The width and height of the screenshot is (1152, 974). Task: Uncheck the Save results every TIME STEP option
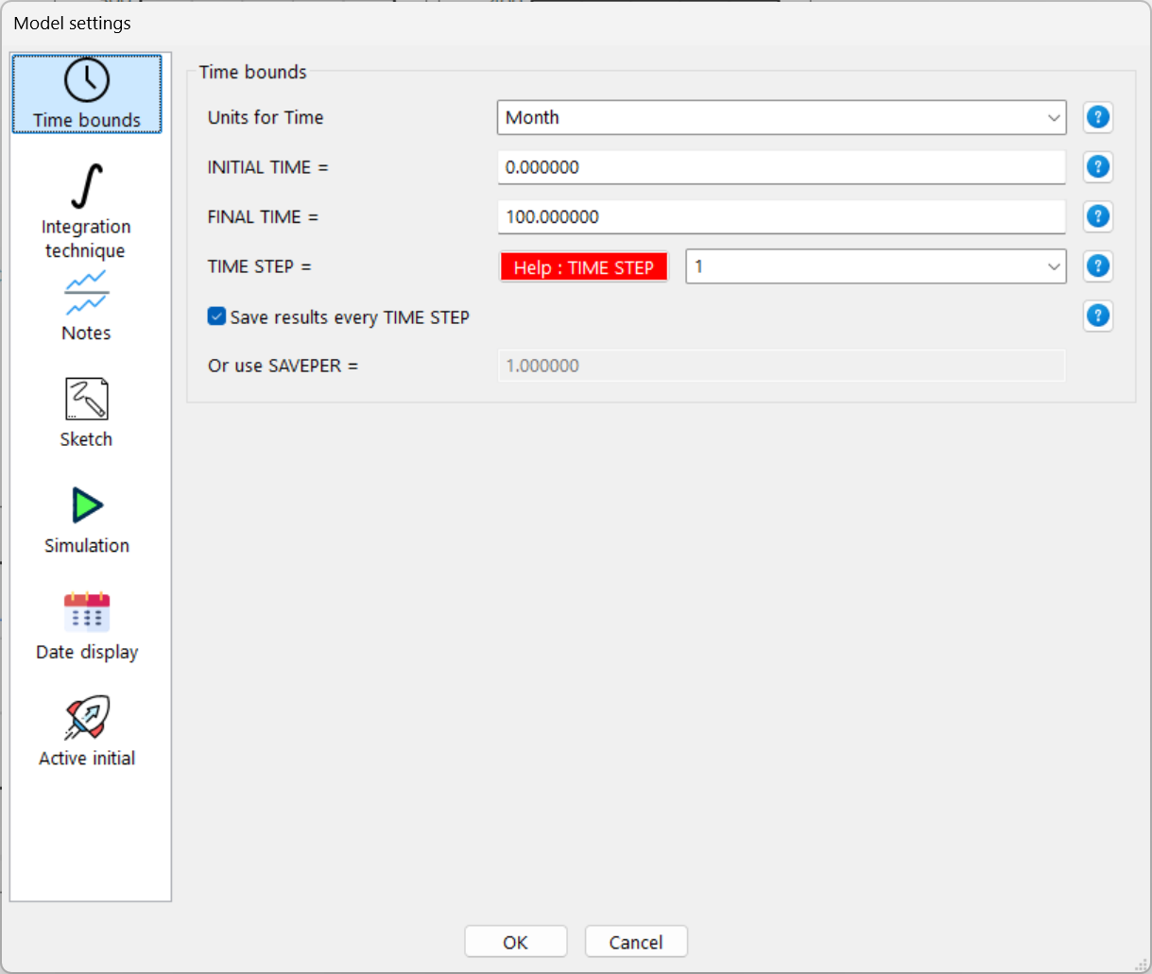point(216,316)
